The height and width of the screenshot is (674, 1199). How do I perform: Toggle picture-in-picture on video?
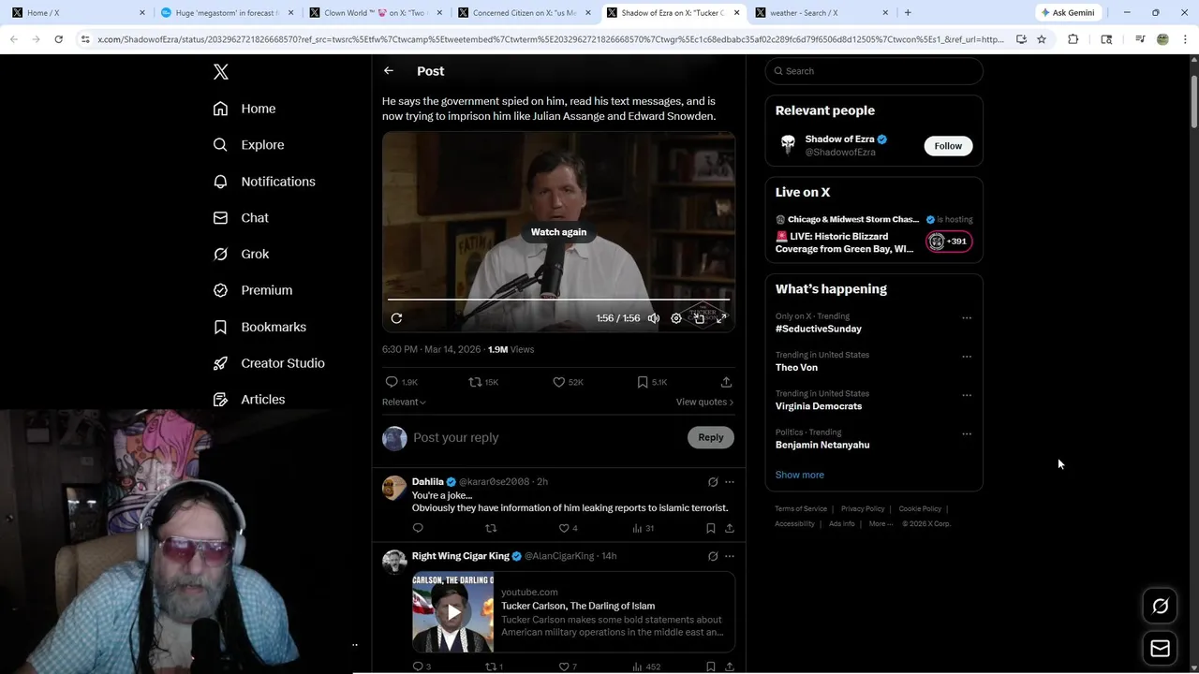click(x=699, y=318)
